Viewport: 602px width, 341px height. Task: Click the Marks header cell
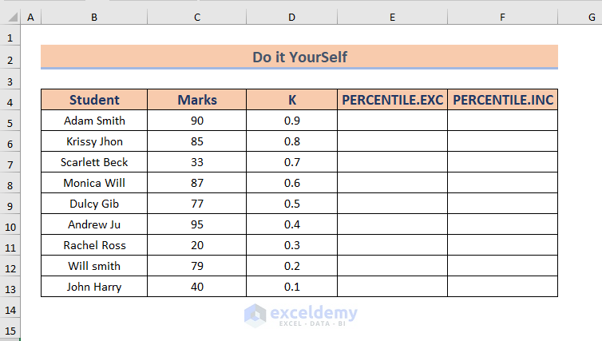196,100
